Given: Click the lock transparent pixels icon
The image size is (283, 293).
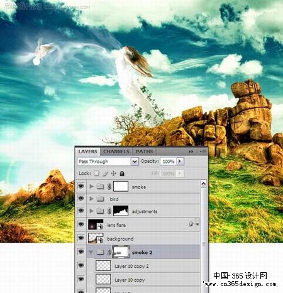Looking at the screenshot, I should point(96,174).
